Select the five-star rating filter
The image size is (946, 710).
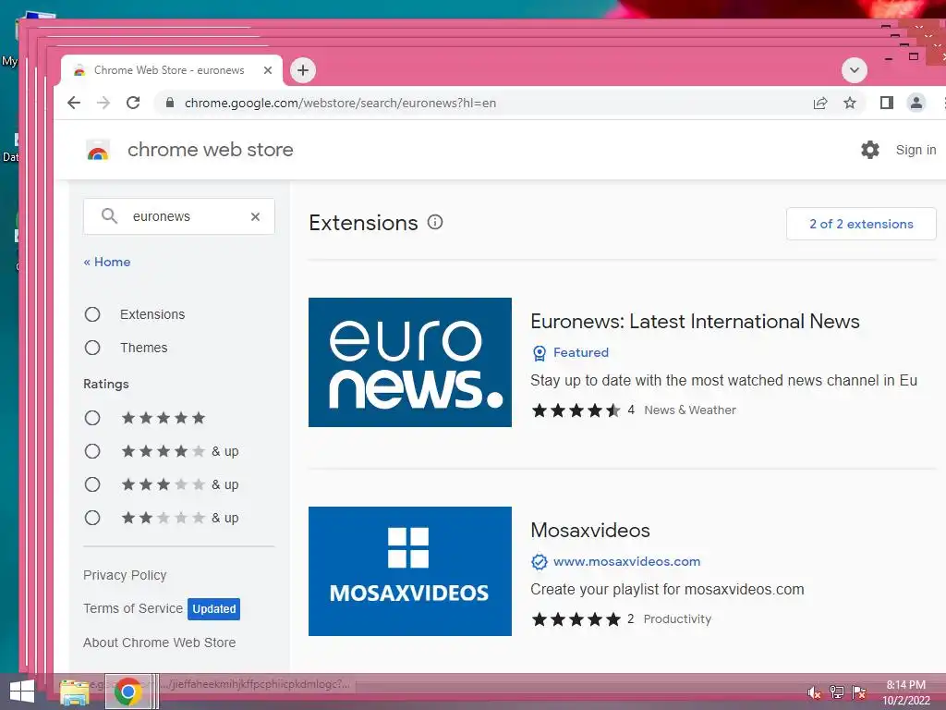92,418
